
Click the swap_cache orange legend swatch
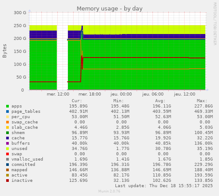pyautogui.click(x=7, y=122)
